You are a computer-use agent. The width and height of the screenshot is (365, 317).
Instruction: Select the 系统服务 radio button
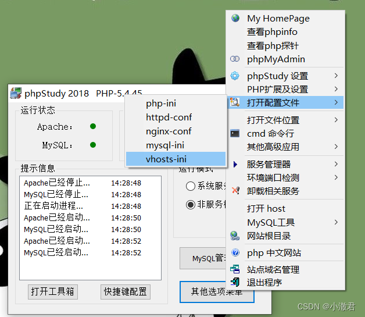click(191, 186)
